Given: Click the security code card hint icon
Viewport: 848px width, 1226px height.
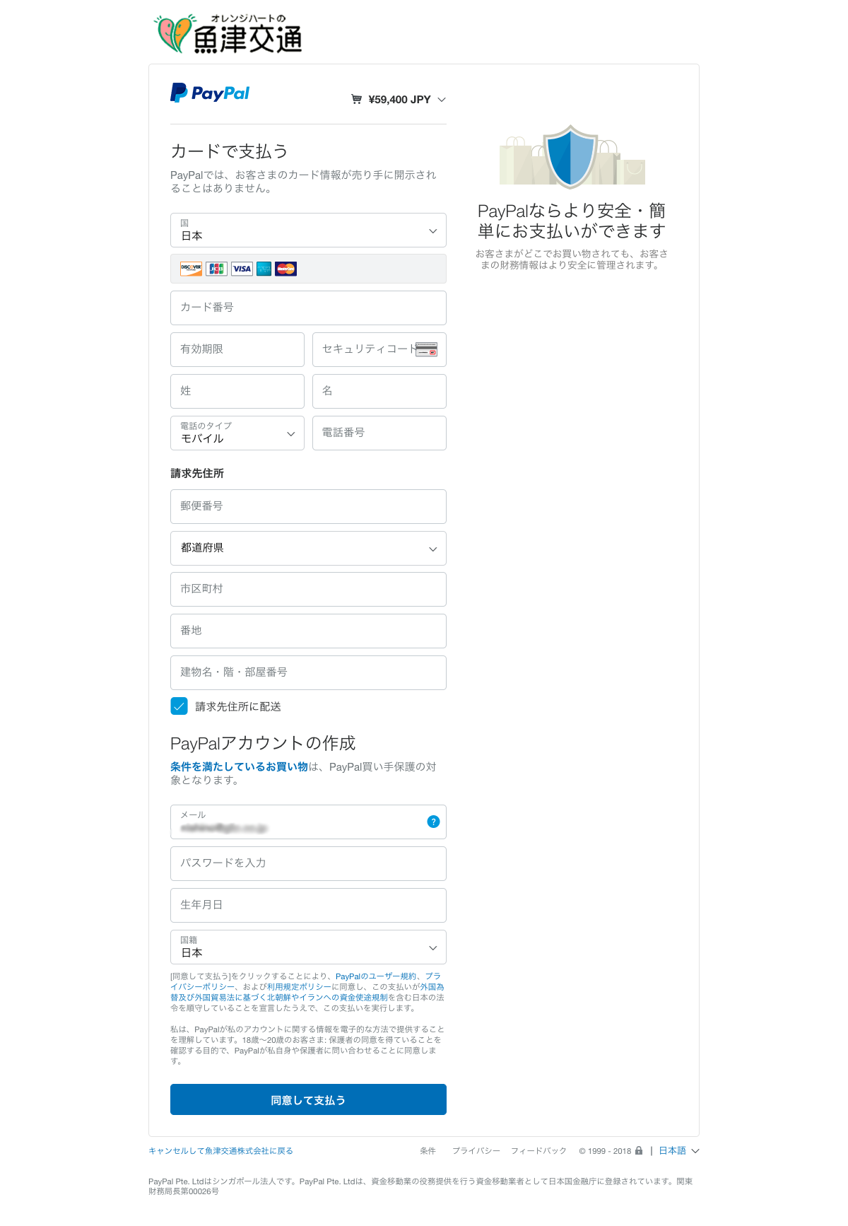Looking at the screenshot, I should tap(426, 349).
